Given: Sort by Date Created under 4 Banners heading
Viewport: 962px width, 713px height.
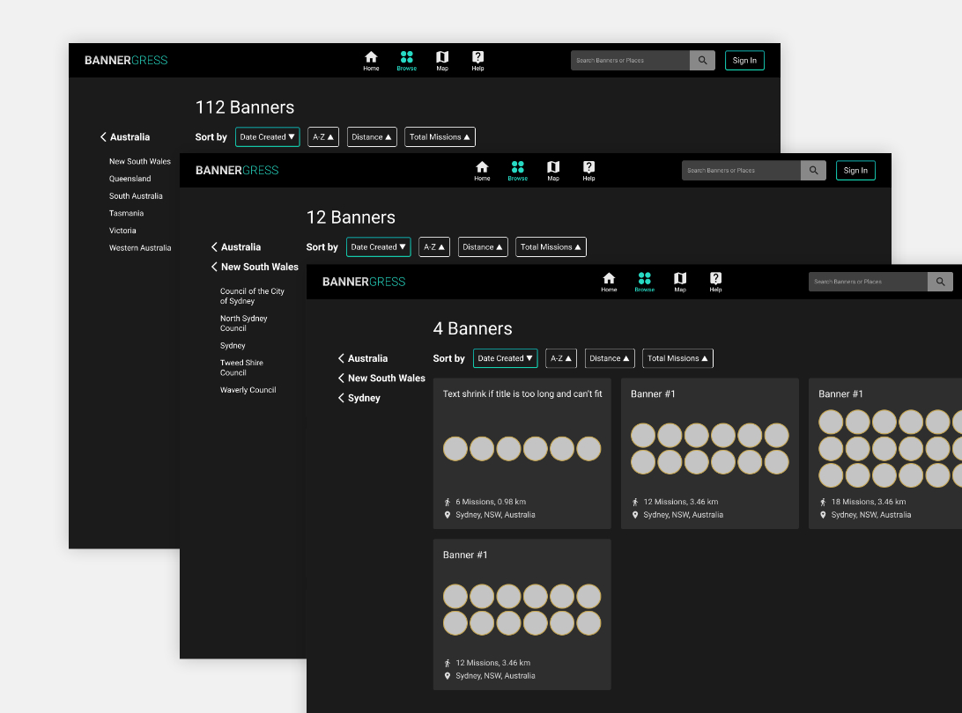Looking at the screenshot, I should tap(505, 358).
